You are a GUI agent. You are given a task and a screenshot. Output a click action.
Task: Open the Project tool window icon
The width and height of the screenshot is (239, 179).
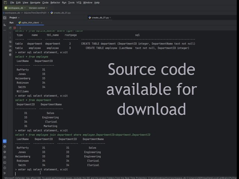pyautogui.click(x=5, y=18)
